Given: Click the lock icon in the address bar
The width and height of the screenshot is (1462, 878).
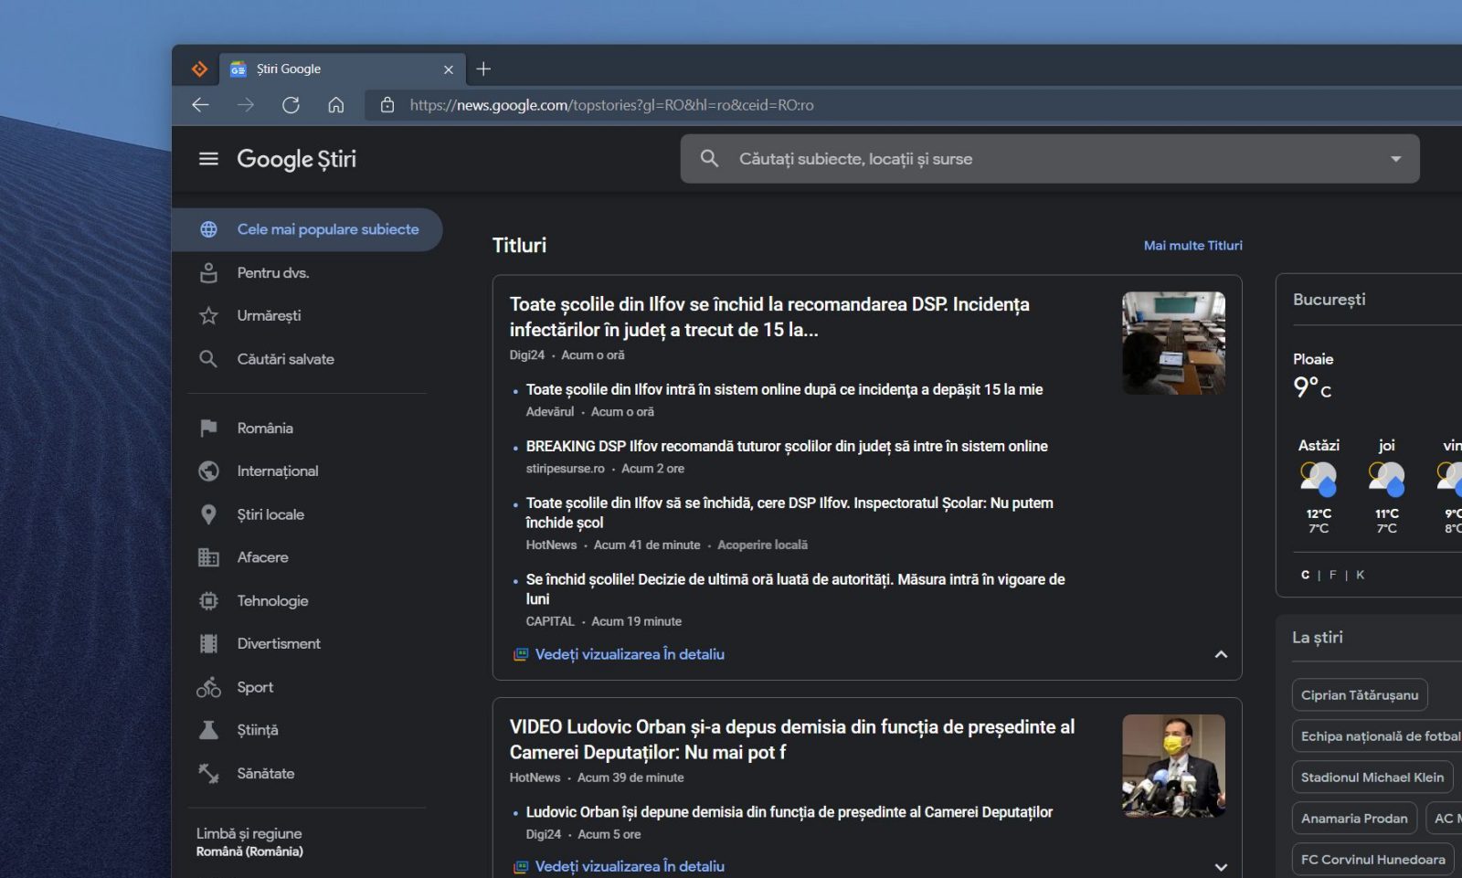Looking at the screenshot, I should click(387, 105).
